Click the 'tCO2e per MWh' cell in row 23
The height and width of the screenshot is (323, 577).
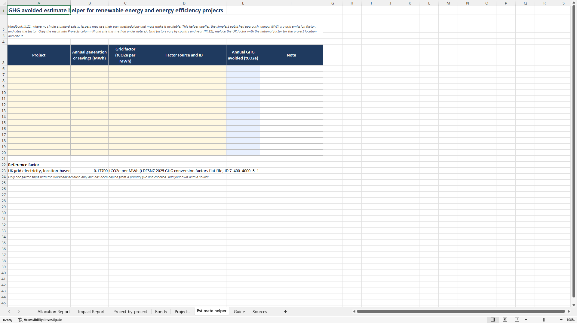coord(125,171)
